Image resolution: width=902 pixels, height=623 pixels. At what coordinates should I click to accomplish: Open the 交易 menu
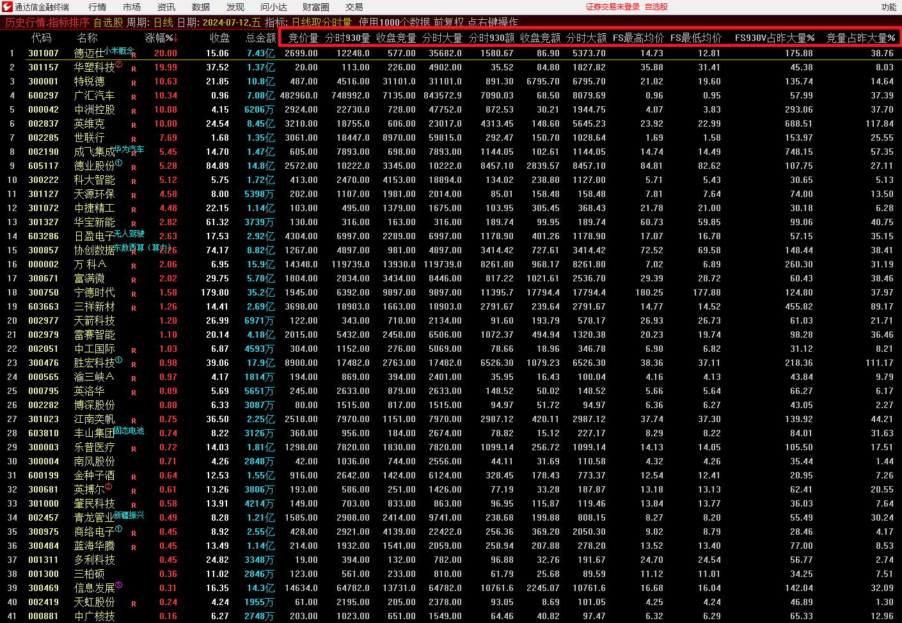pyautogui.click(x=354, y=7)
